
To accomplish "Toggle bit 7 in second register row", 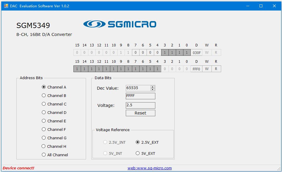I will click(x=136, y=69).
